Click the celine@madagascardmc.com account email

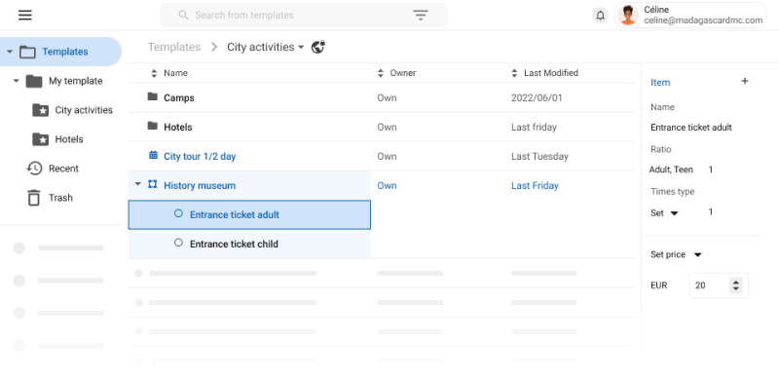(703, 20)
